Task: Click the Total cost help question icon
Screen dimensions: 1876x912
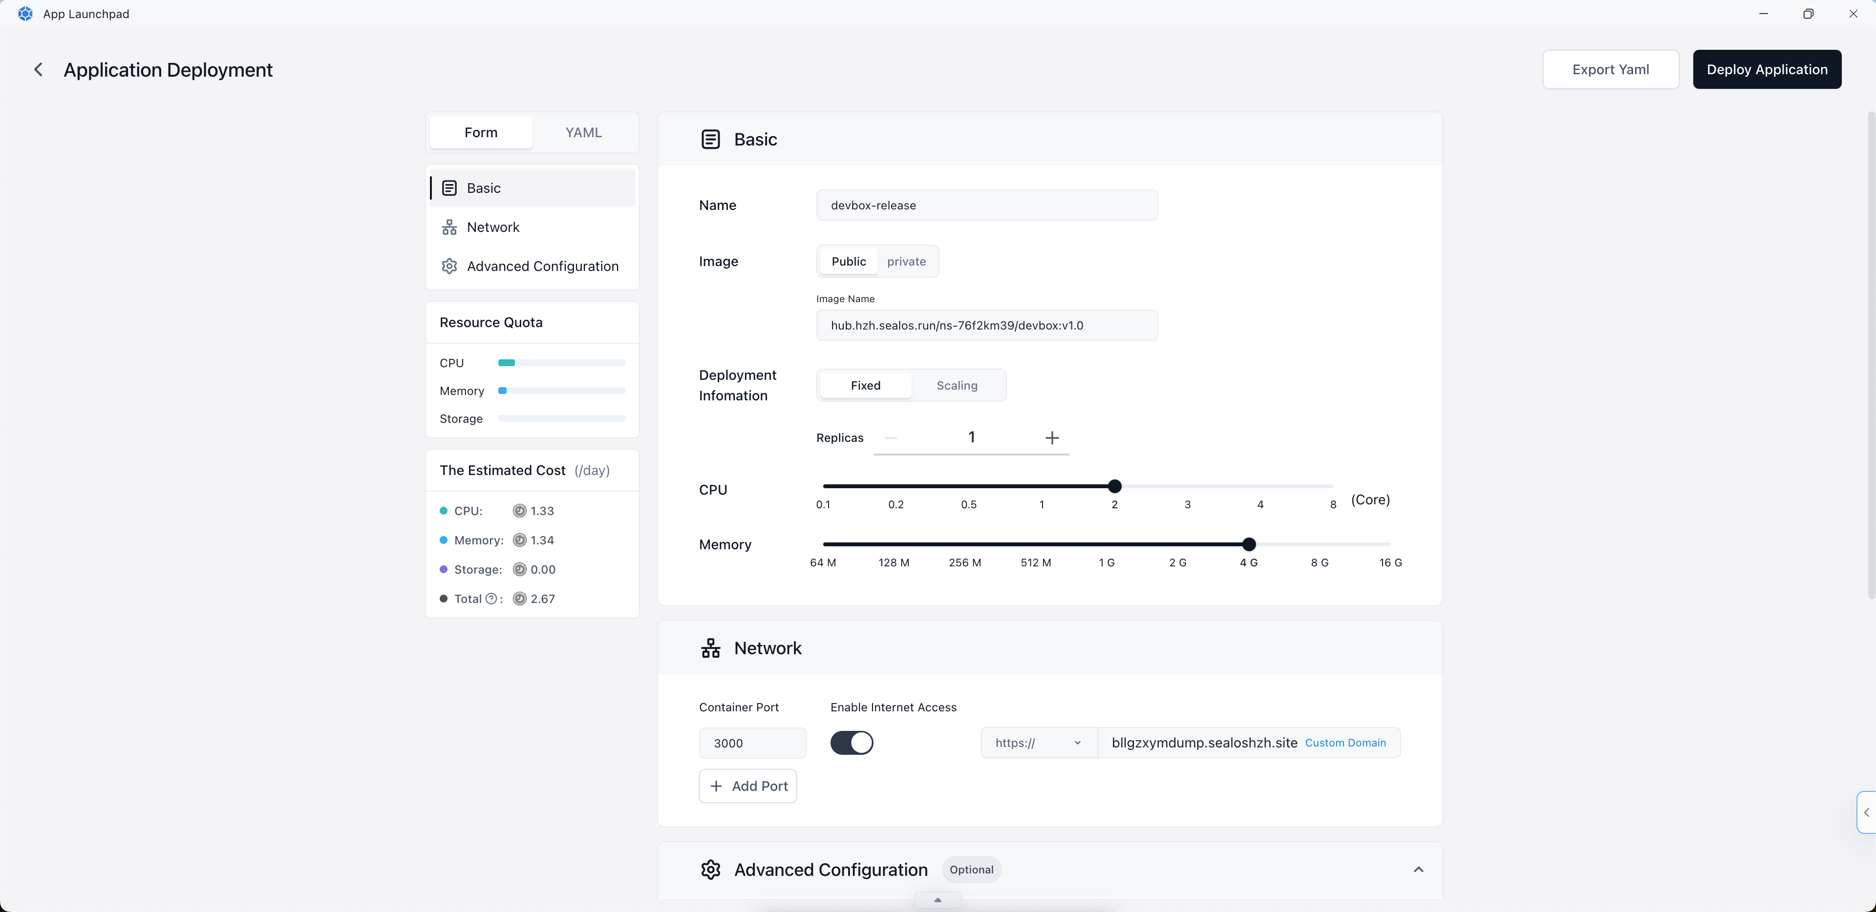Action: click(x=491, y=598)
